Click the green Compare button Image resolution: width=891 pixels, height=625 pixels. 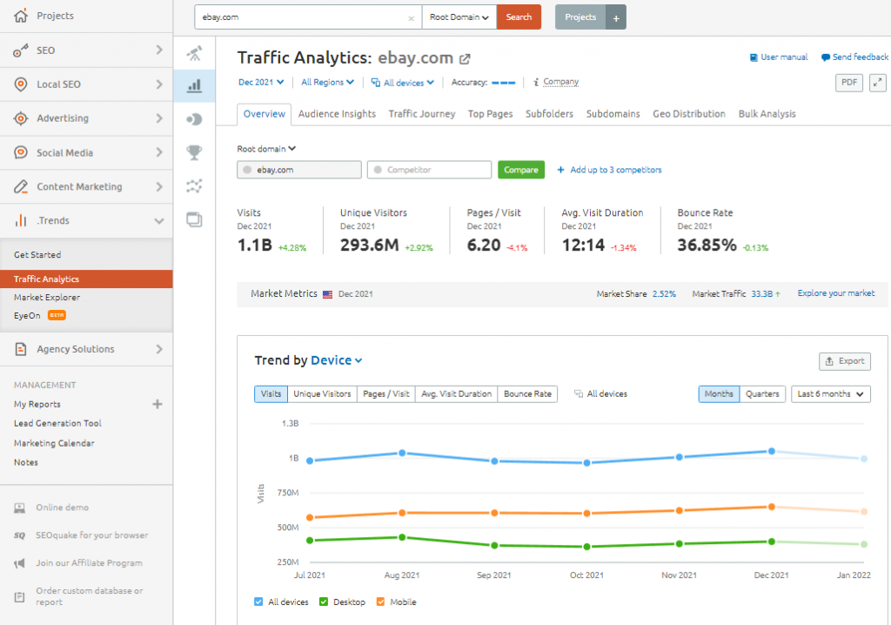[521, 170]
